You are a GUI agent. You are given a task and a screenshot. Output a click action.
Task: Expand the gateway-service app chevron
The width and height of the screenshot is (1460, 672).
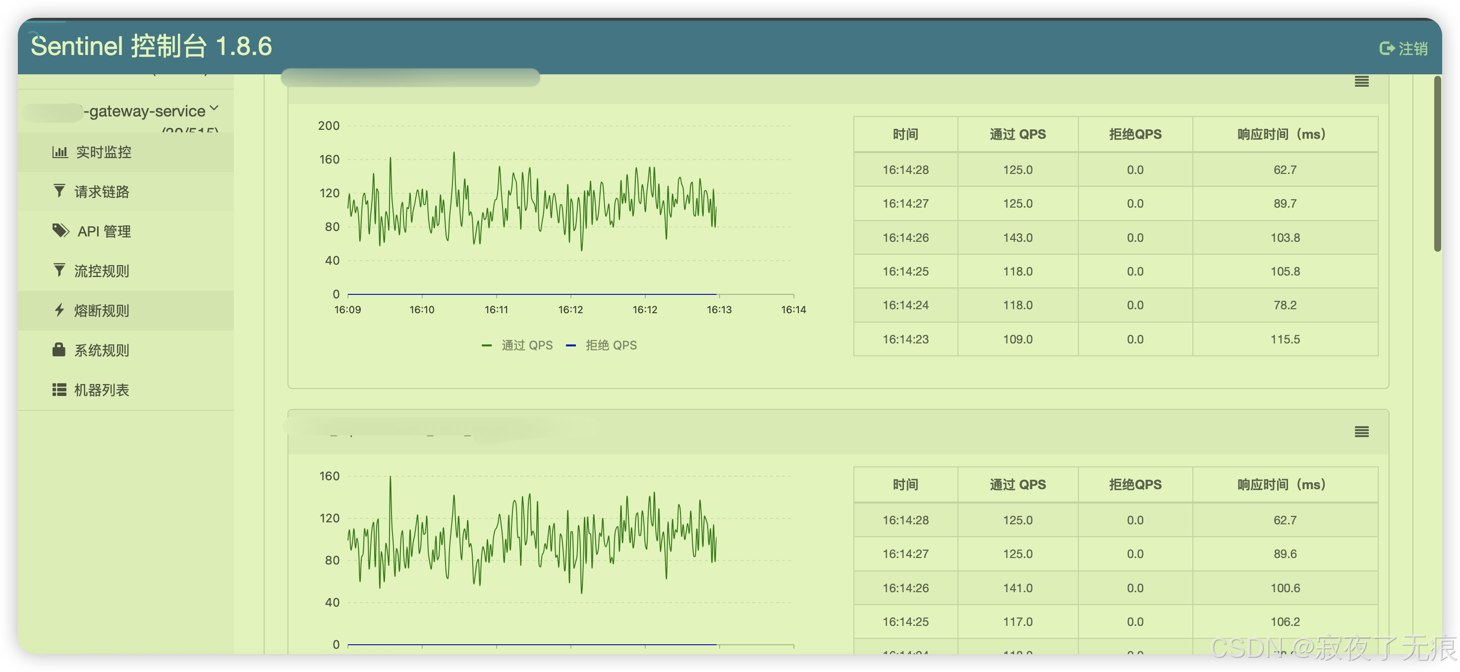[x=214, y=108]
